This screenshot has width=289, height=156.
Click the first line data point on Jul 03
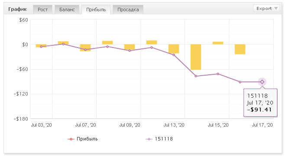point(41,47)
